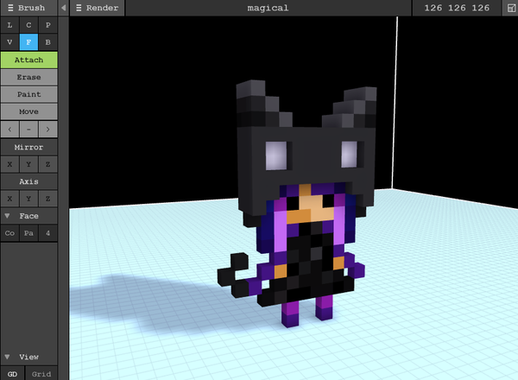Screen dimensions: 518x380
Task: Select P pattern brush mode
Action: [47, 25]
